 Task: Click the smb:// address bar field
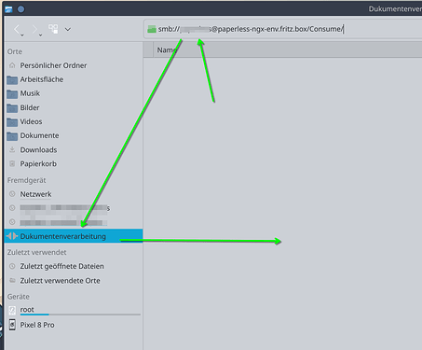pos(282,29)
